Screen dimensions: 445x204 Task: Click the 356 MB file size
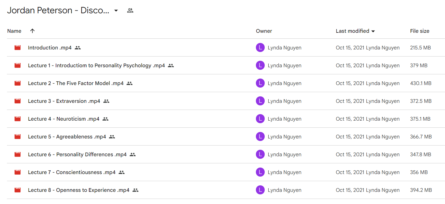pos(419,172)
